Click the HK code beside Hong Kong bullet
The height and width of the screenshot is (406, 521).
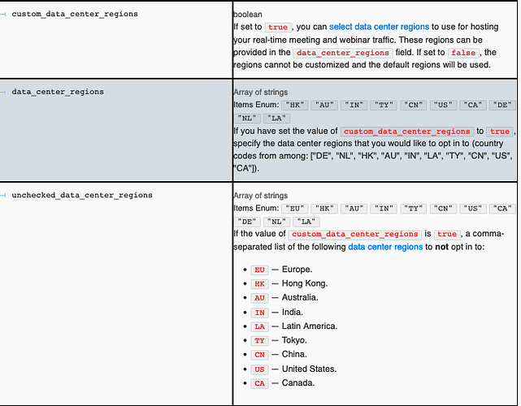pyautogui.click(x=259, y=284)
